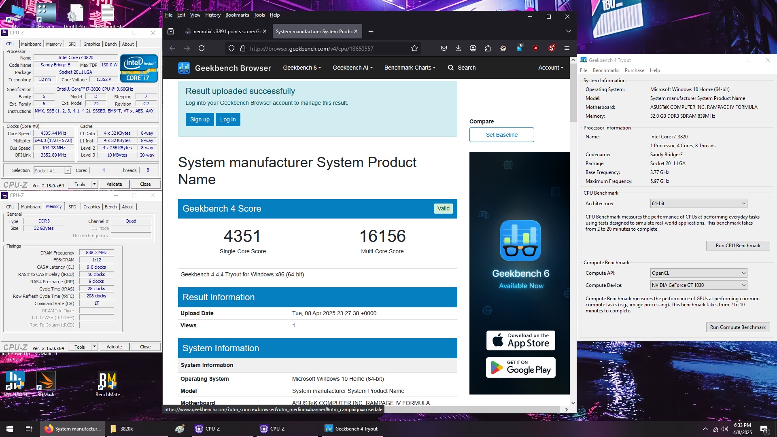Switch to Mainboard tab in top CPU-Z
This screenshot has height=437, width=777.
click(x=31, y=44)
